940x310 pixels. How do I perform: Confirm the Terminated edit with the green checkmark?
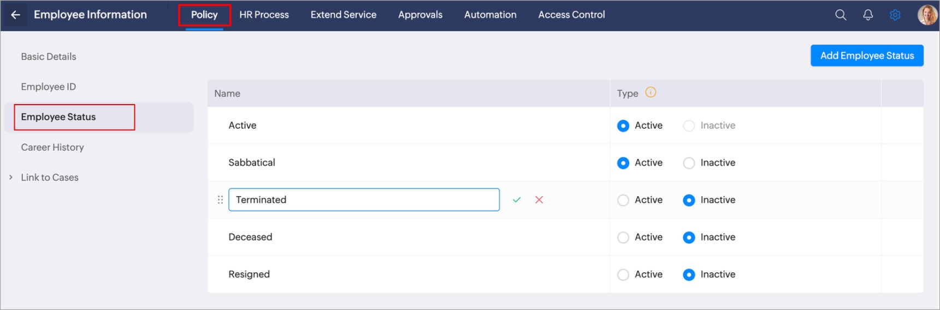point(517,200)
